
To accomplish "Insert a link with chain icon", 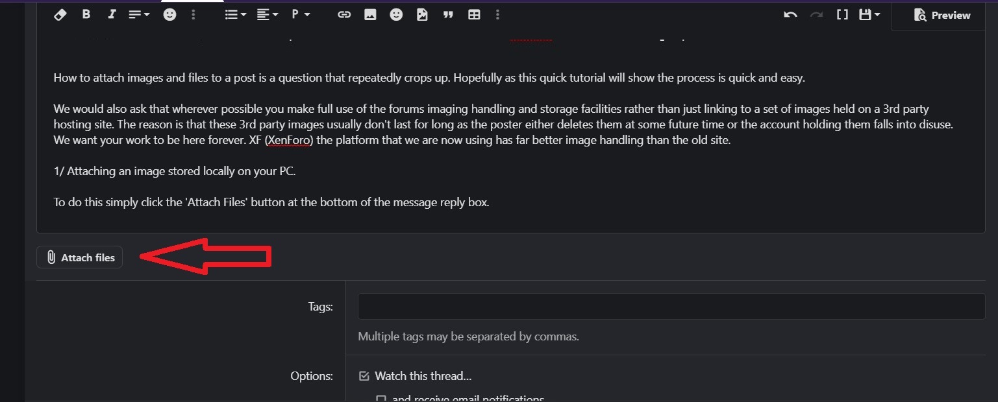I will [x=344, y=14].
